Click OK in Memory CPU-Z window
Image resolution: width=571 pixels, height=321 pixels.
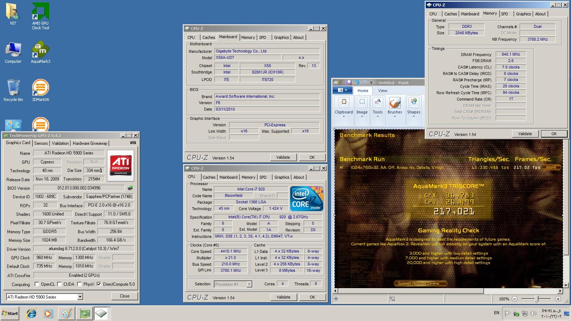pyautogui.click(x=554, y=134)
